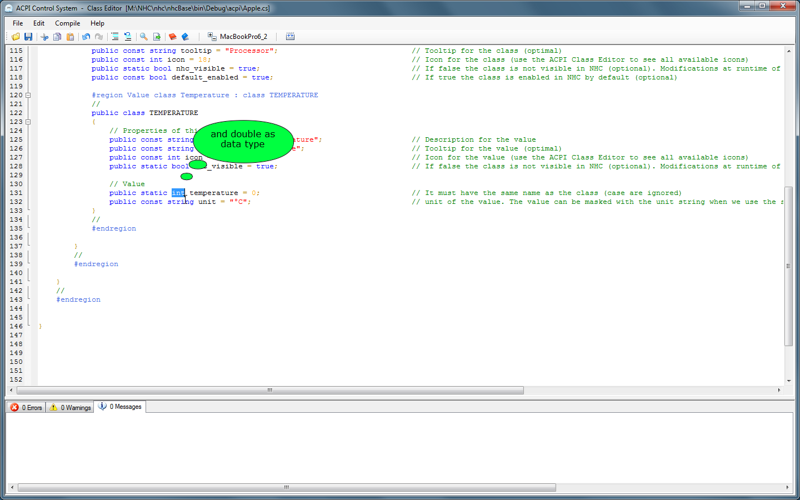The height and width of the screenshot is (500, 800).
Task: Undo the last edit using the toolbar arrow
Action: pyautogui.click(x=86, y=37)
